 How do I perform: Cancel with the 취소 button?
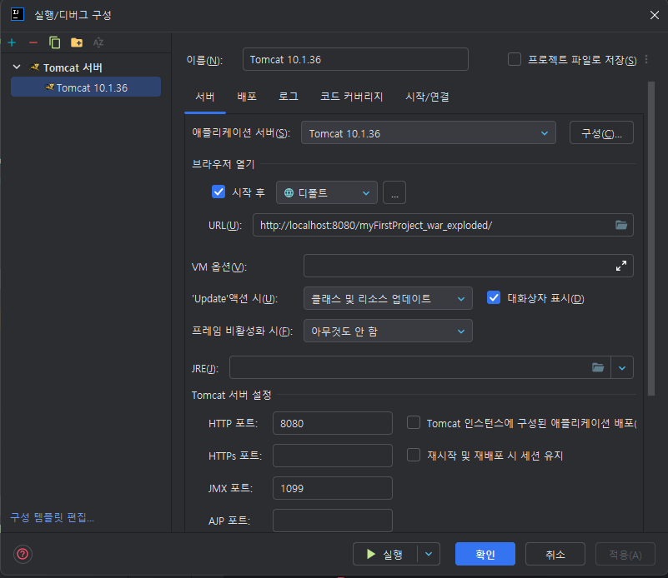tap(555, 554)
